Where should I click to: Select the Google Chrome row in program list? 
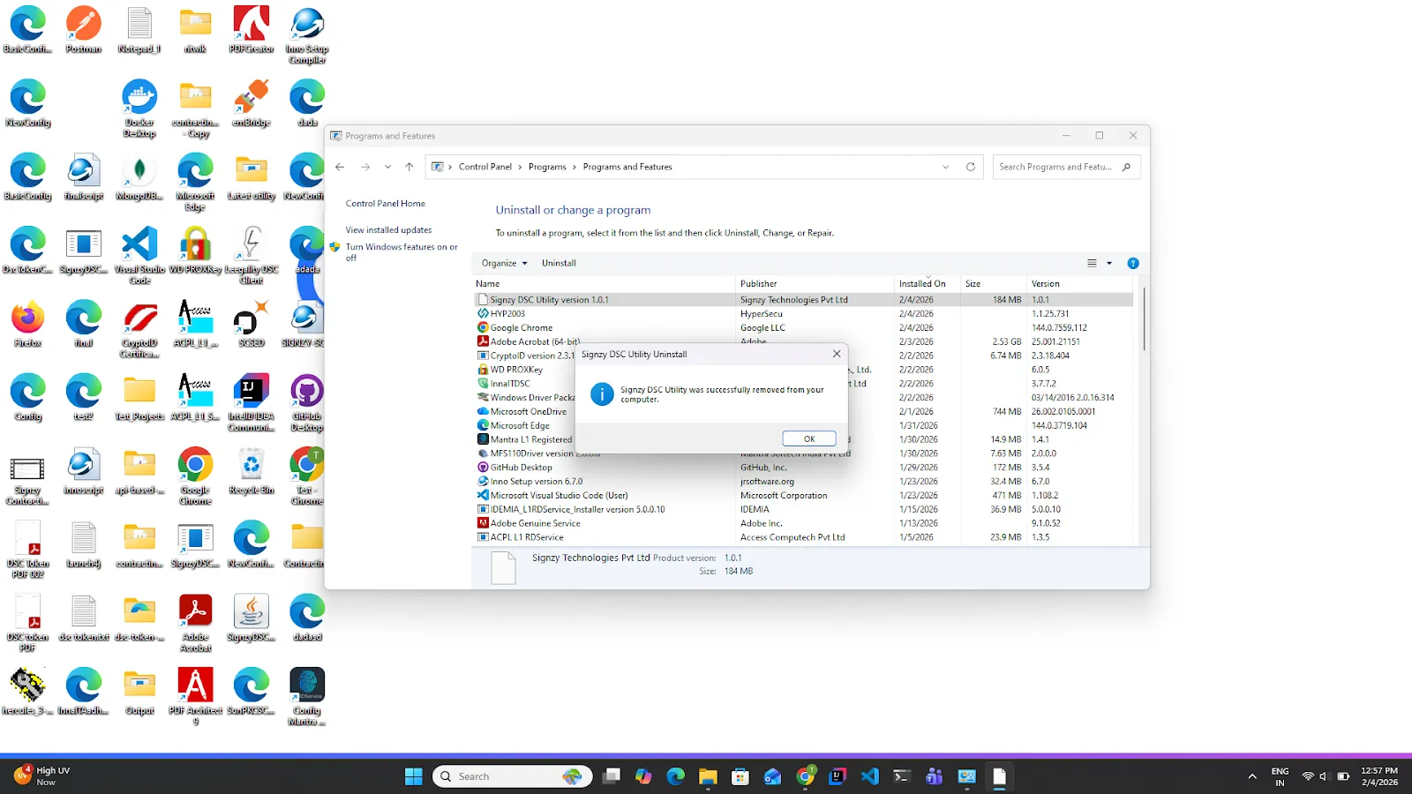[x=803, y=327]
